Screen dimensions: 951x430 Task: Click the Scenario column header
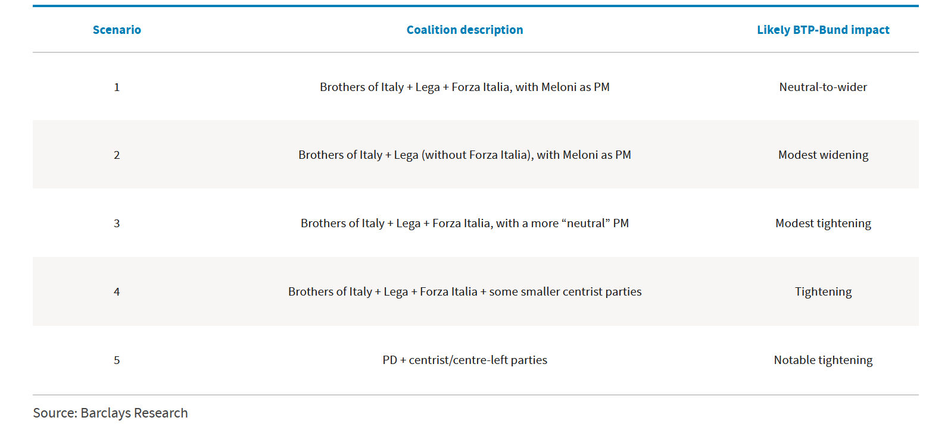[117, 30]
